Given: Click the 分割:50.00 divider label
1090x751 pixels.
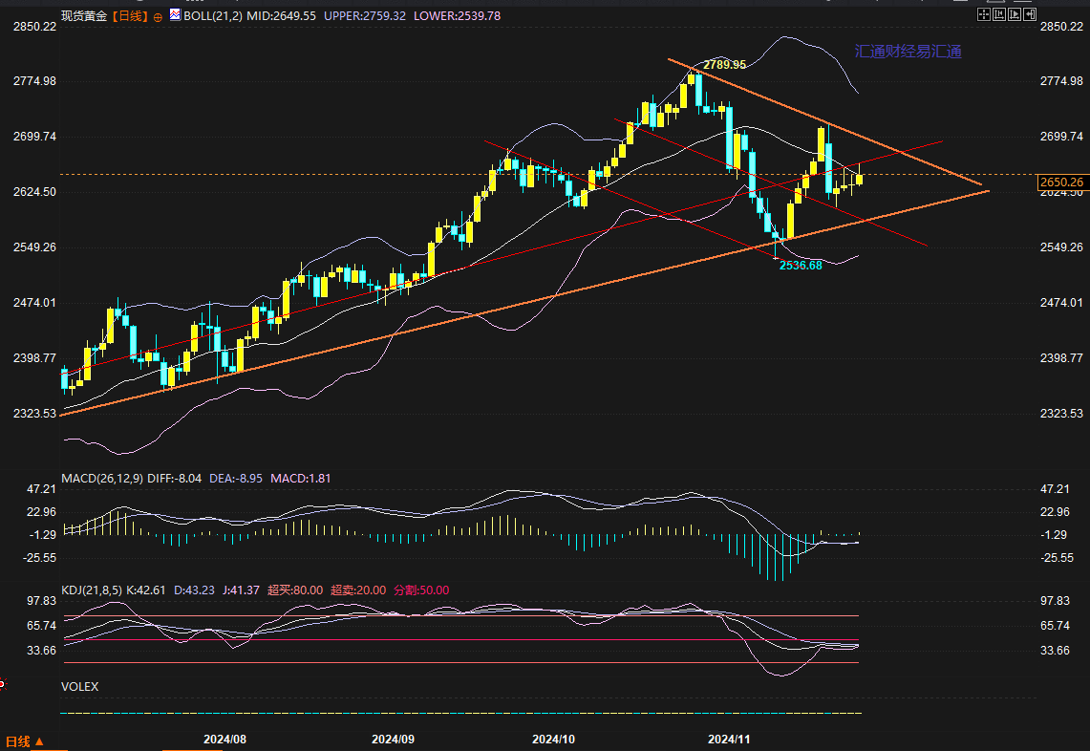Looking at the screenshot, I should click(422, 590).
